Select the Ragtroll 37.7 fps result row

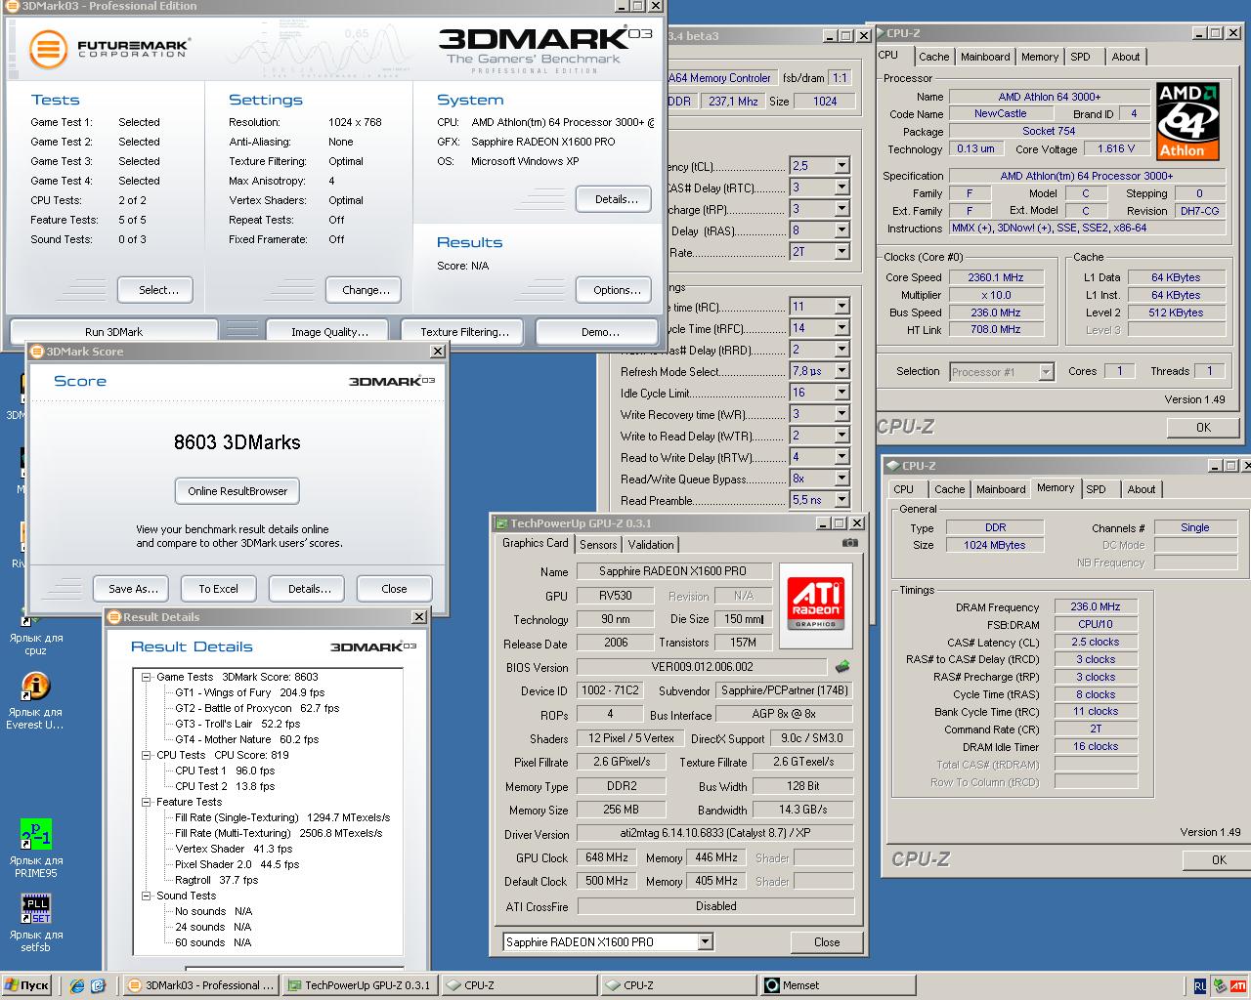tap(216, 880)
